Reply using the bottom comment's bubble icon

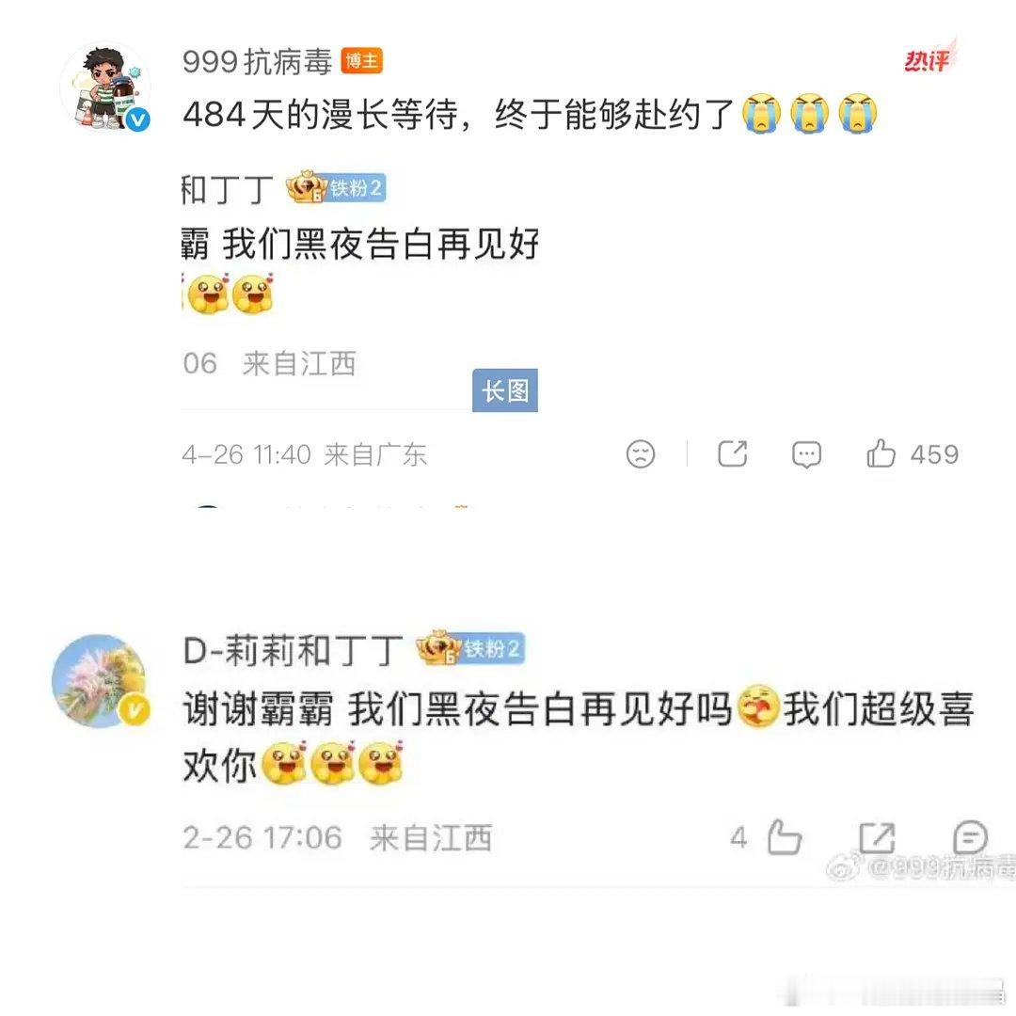point(970,837)
